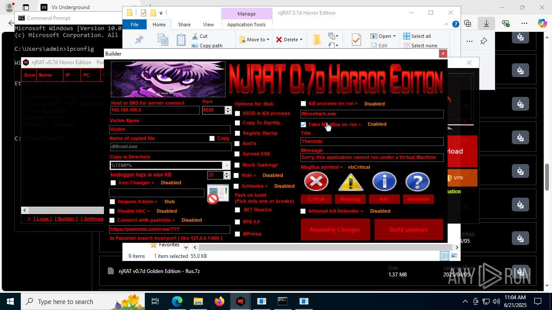Open the Application Tools tab
Image resolution: width=552 pixels, height=310 pixels.
pyautogui.click(x=246, y=25)
